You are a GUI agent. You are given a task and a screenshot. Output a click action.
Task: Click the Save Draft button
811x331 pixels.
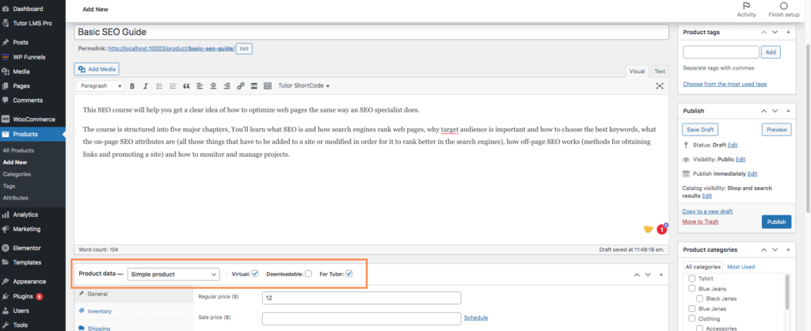tap(700, 130)
